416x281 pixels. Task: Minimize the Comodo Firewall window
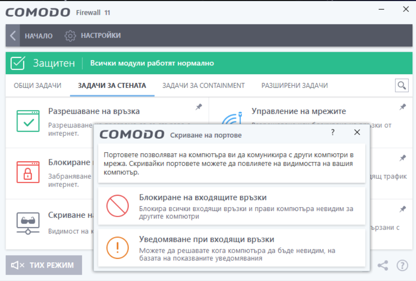point(382,10)
